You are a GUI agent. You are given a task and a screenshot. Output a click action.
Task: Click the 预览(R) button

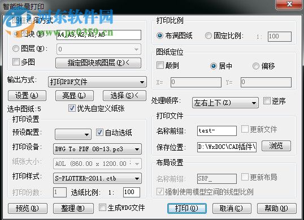(x=28, y=208)
